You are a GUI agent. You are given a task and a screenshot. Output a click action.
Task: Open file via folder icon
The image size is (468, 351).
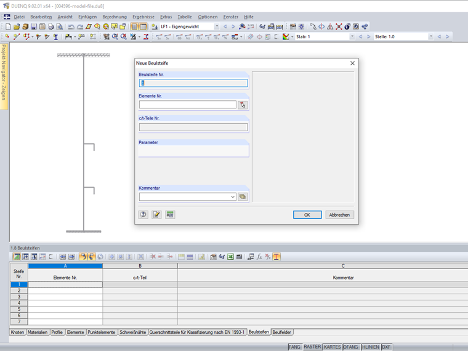(x=17, y=26)
